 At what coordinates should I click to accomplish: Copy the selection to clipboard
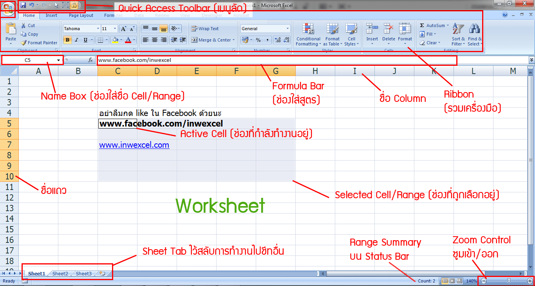pyautogui.click(x=30, y=34)
